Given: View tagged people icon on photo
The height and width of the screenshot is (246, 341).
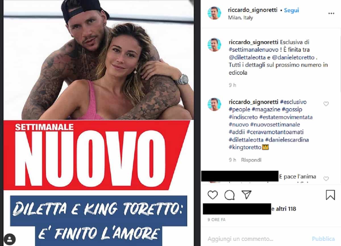Looking at the screenshot, I should coord(11,238).
